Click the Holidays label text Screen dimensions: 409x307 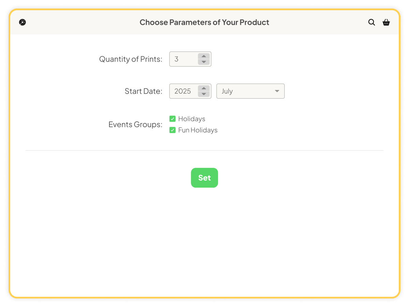[192, 119]
